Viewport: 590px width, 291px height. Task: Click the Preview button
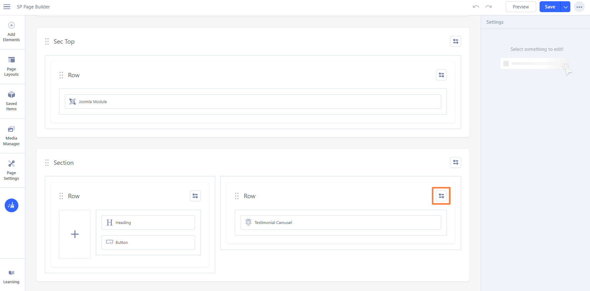click(x=521, y=7)
